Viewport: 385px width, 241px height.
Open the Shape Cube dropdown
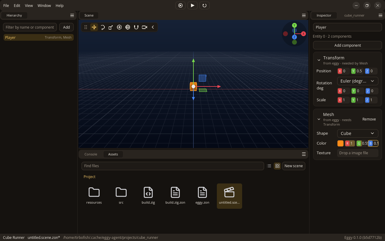click(358, 133)
